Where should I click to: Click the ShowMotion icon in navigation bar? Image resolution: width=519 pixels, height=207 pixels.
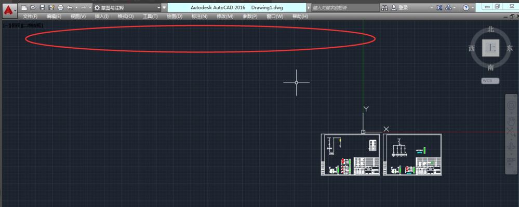tap(511, 163)
